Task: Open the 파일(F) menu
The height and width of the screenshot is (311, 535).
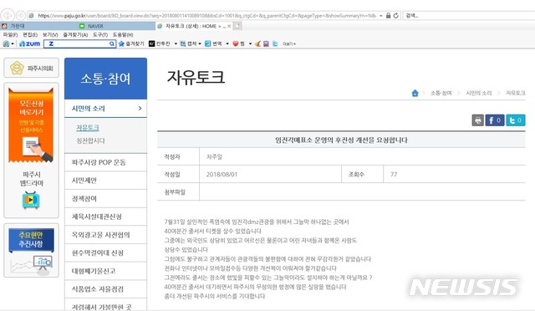Action: (x=10, y=35)
